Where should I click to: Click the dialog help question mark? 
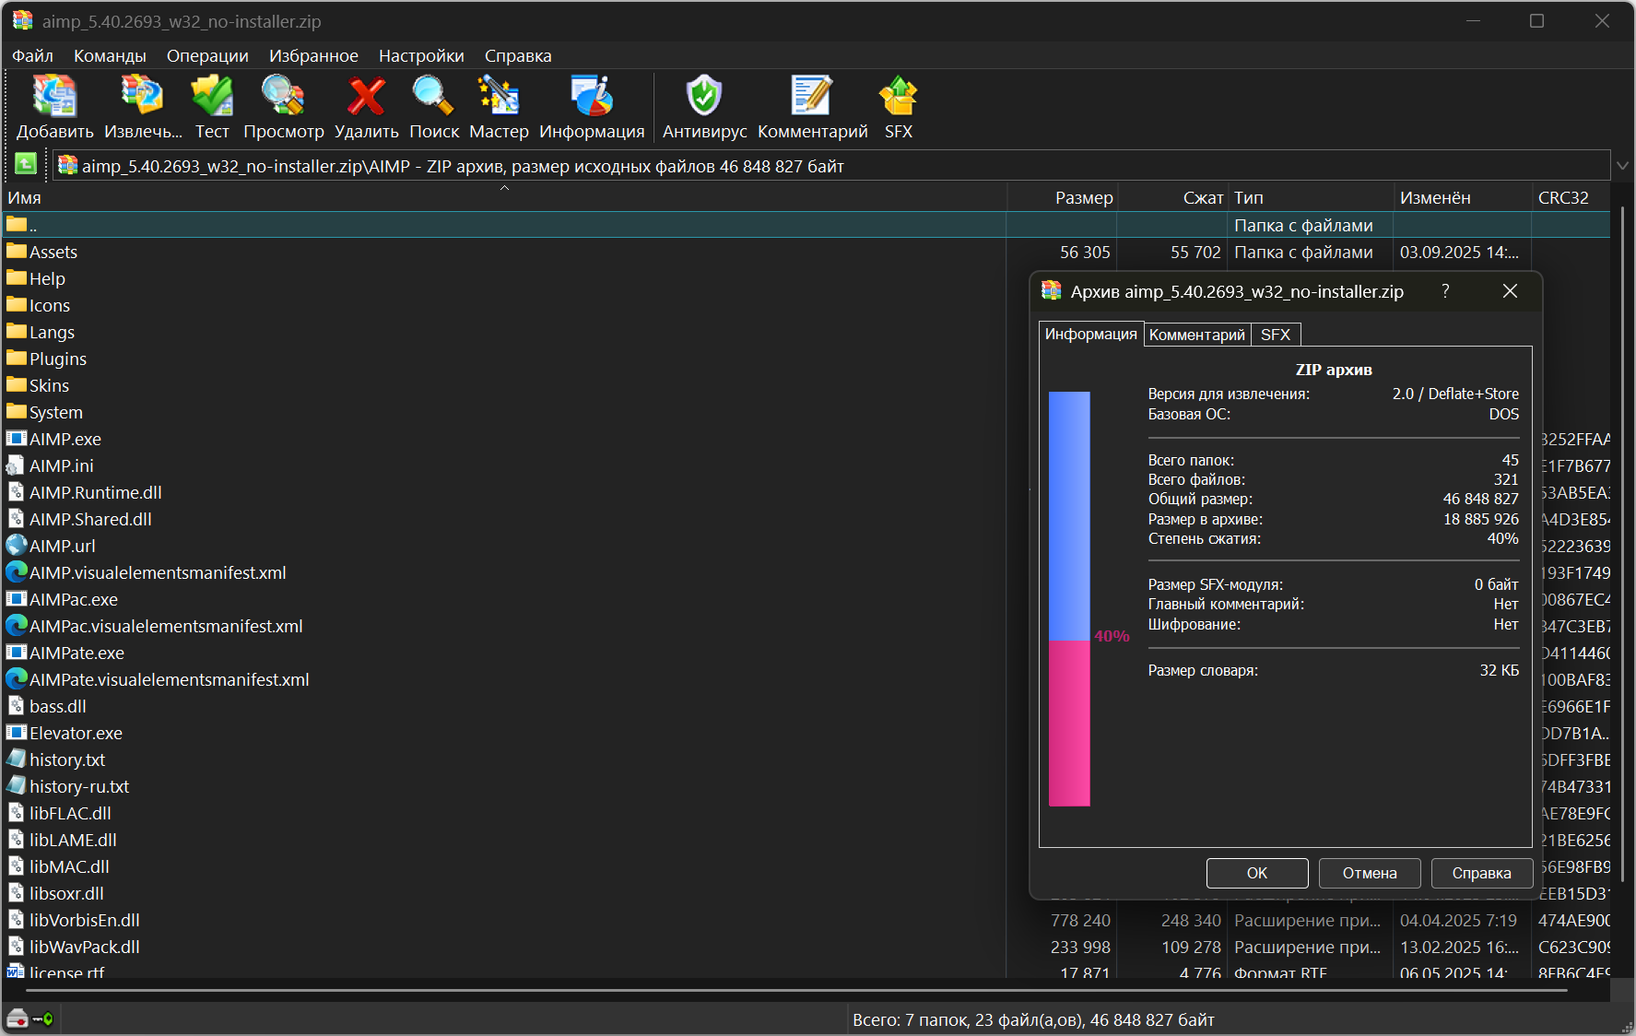(1445, 291)
